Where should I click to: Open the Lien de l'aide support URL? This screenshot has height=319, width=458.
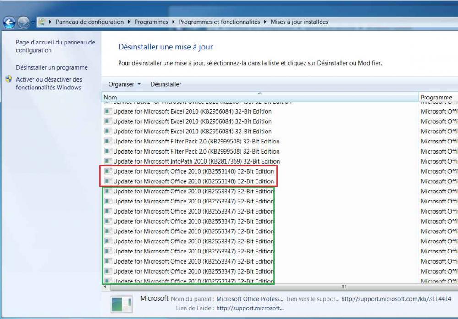point(250,308)
